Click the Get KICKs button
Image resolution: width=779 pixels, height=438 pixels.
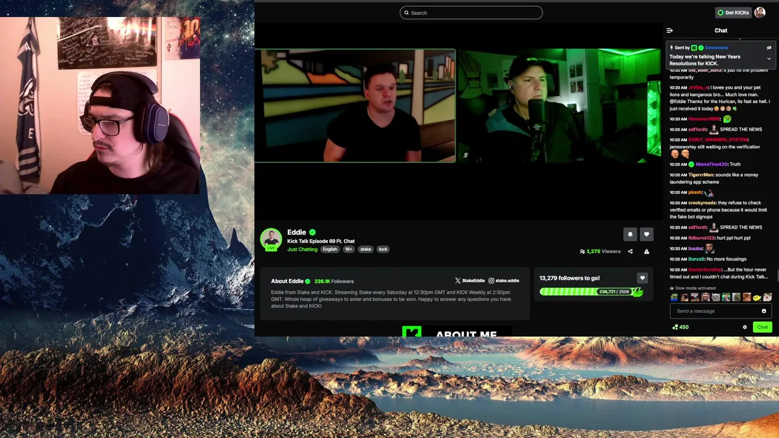tap(733, 13)
